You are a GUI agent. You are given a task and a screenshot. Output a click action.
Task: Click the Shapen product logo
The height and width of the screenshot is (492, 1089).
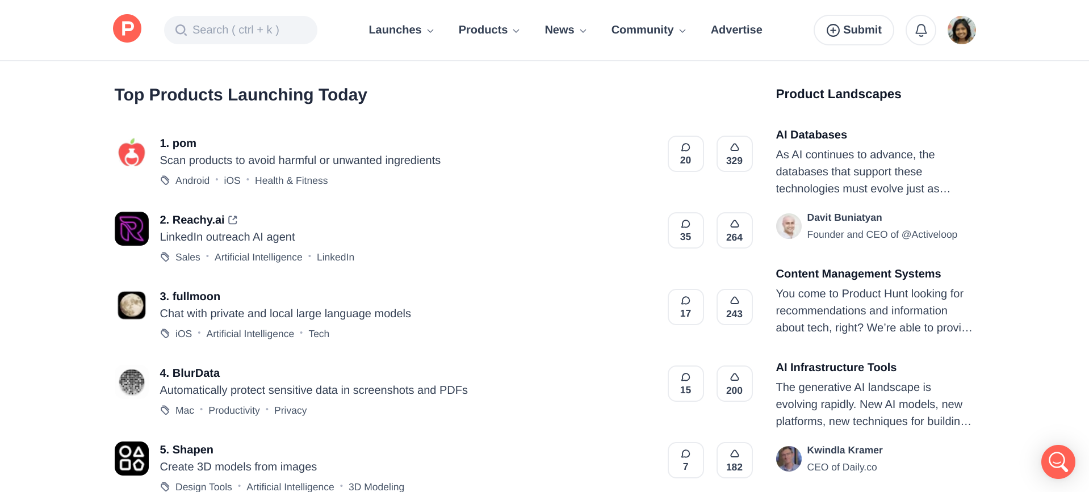(132, 459)
